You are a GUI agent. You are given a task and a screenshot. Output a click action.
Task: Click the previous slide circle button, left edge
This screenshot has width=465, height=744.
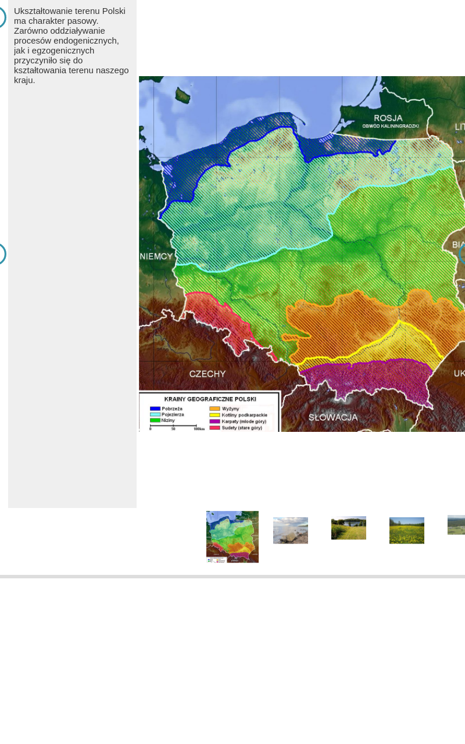2,254
